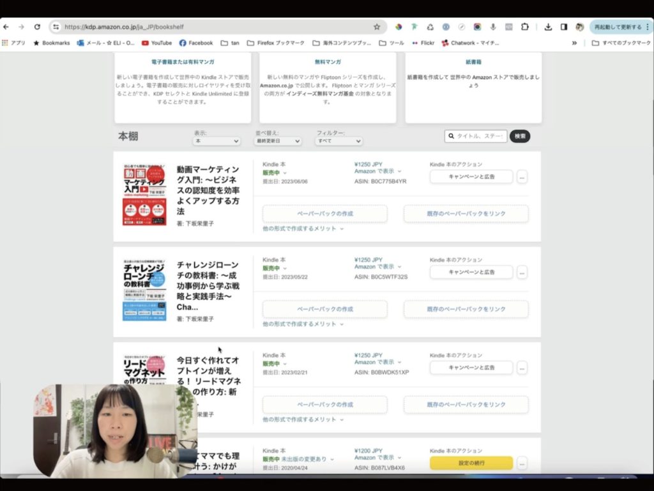Viewport: 654px width, 491px height.
Task: Click the downloads icon in the browser toolbar
Action: pyautogui.click(x=549, y=27)
